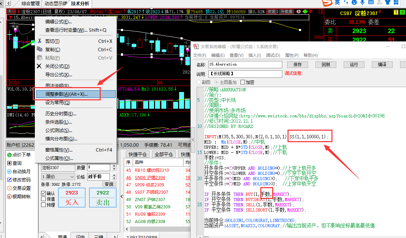Click the Sogou 英 language mode icon
Screen dimensions: 406x238
point(337,2)
